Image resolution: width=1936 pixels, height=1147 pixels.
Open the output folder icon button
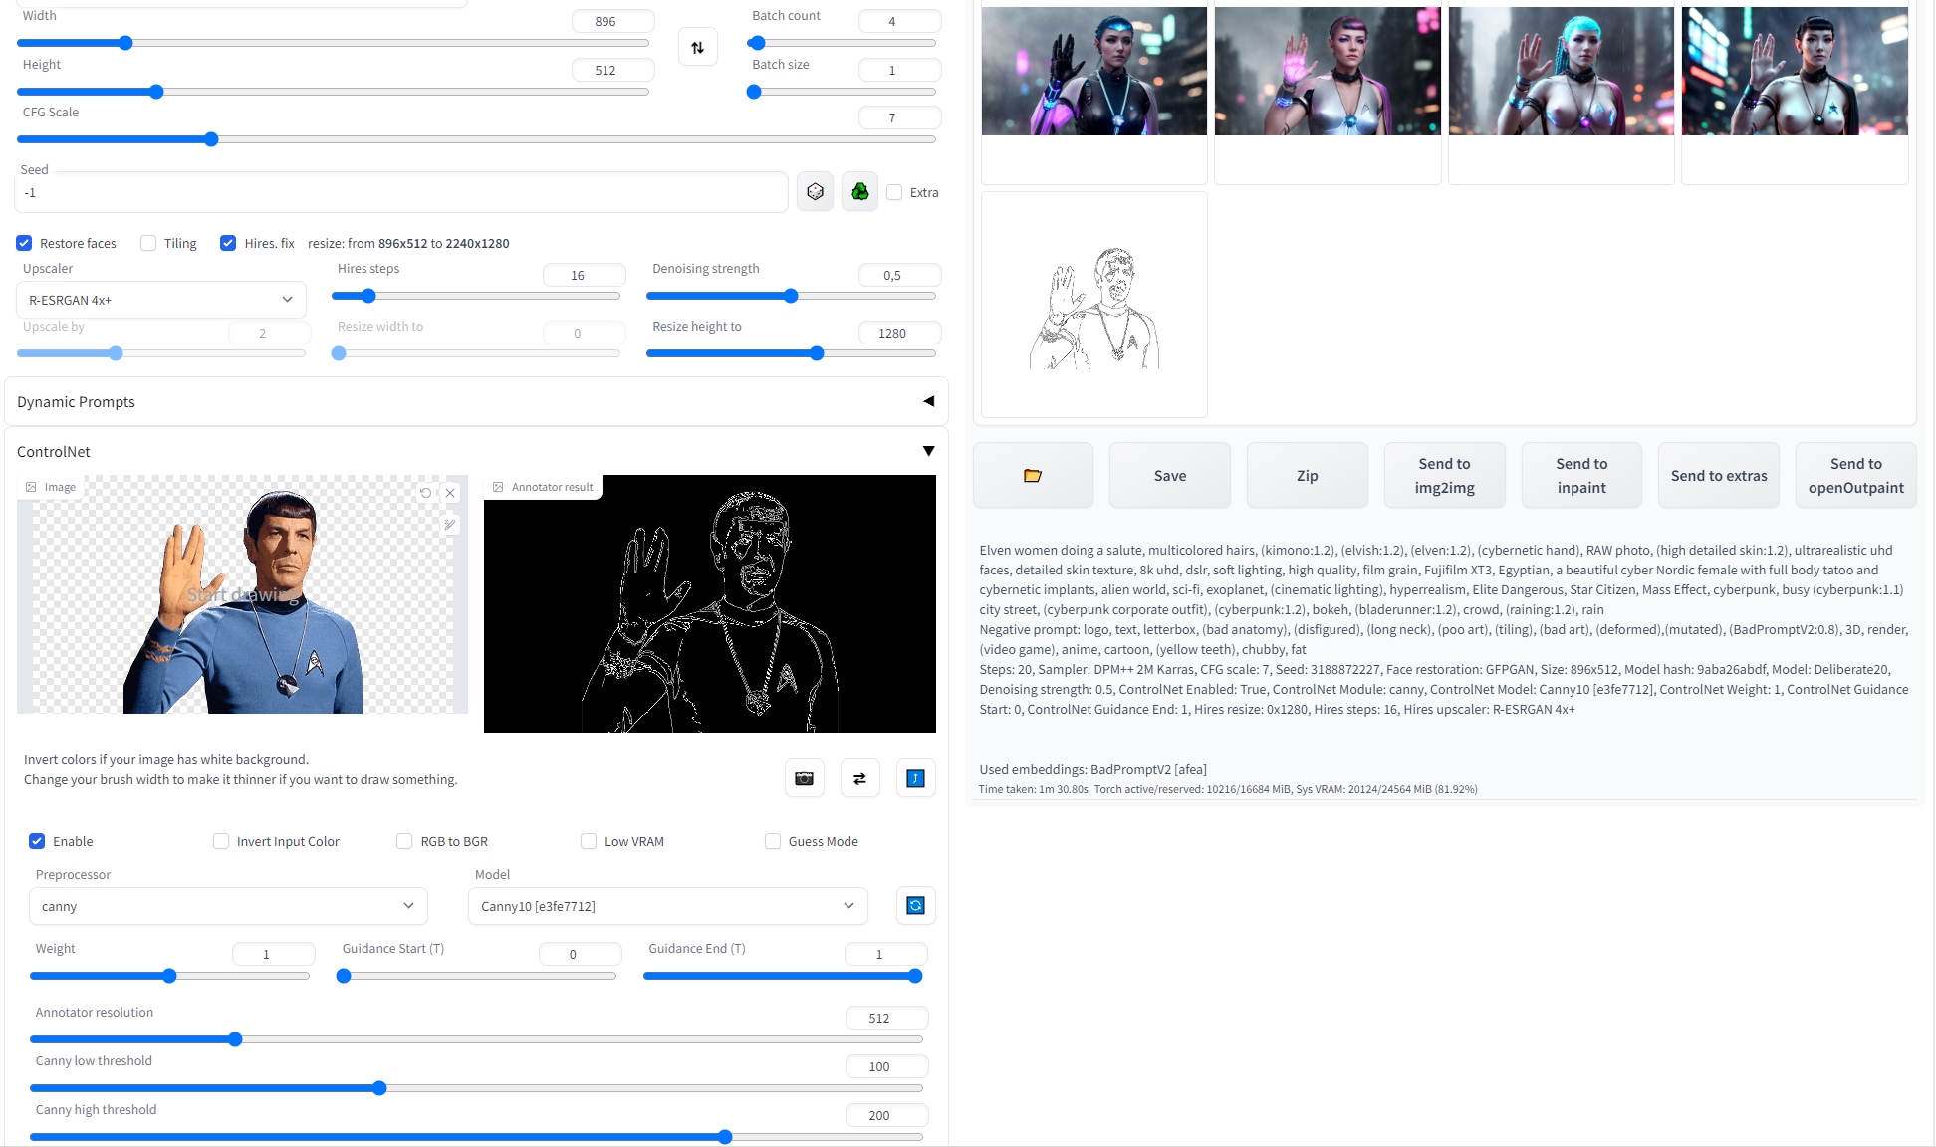[1032, 476]
